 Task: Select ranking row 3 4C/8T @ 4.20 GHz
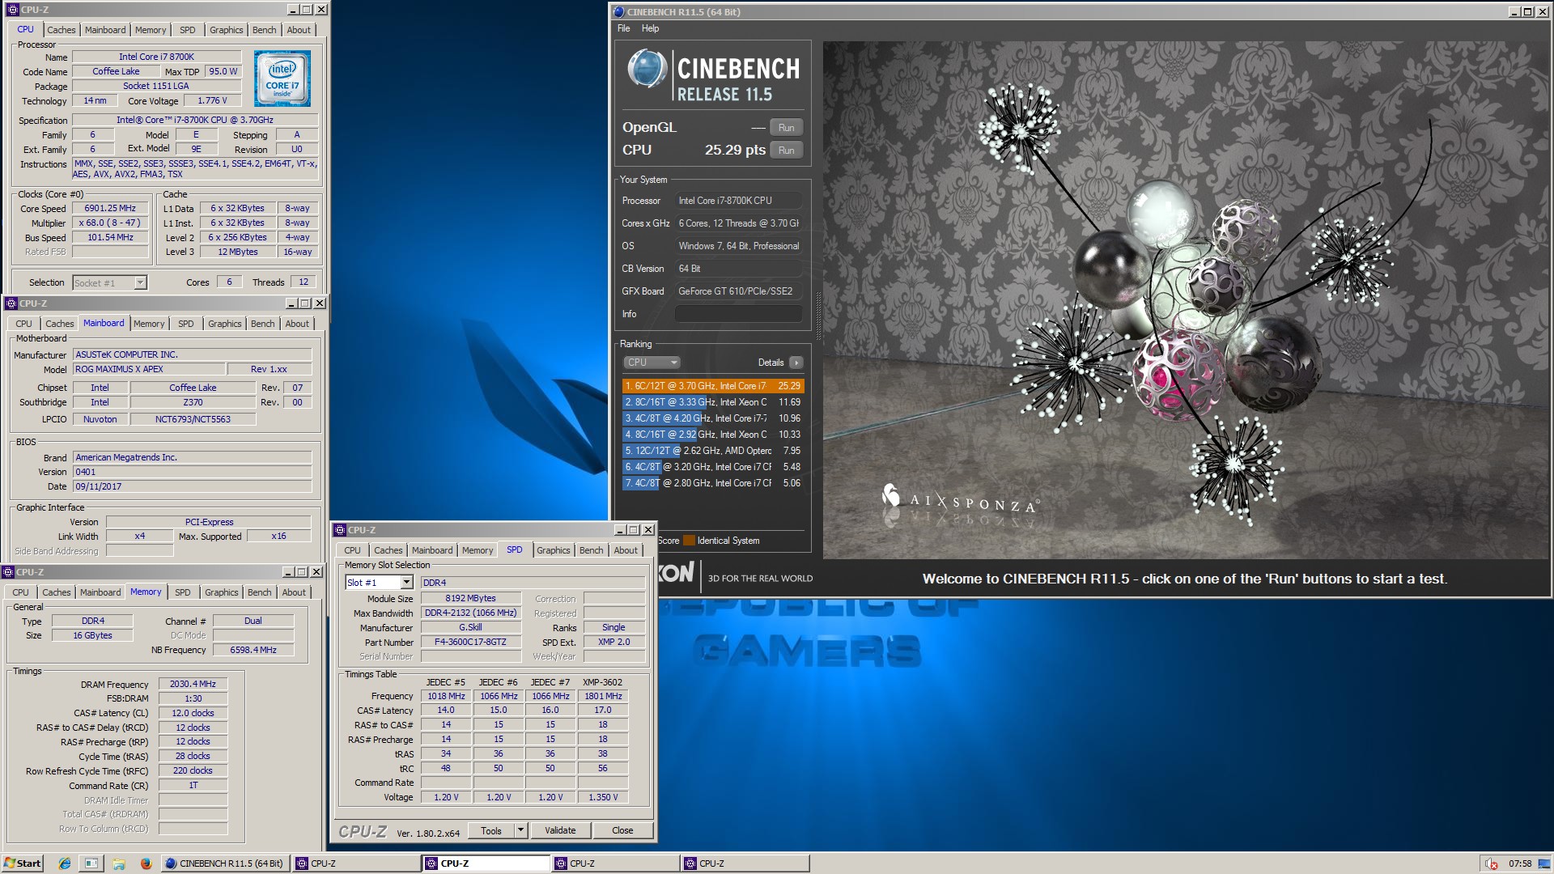pos(712,418)
